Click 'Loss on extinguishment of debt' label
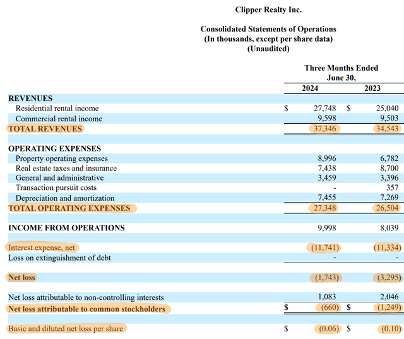Screen dimensions: 404x339 (59, 258)
